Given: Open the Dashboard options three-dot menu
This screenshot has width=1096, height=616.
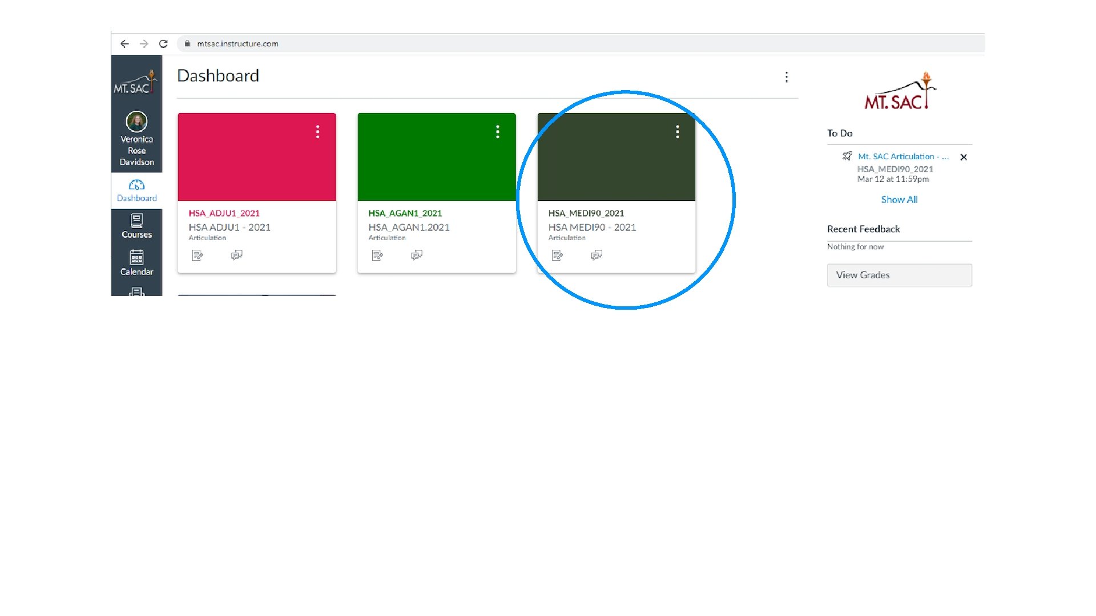Looking at the screenshot, I should (x=787, y=77).
